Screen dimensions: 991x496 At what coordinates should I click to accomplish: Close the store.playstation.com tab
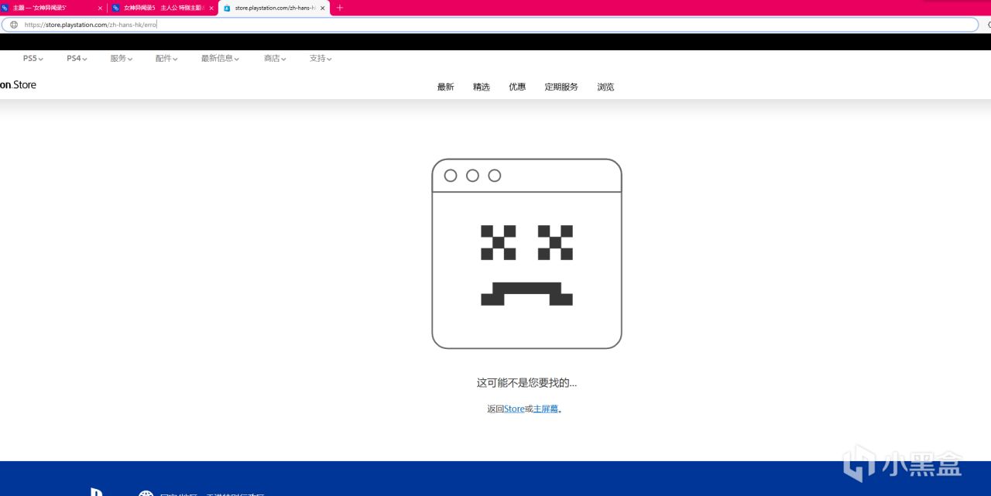click(323, 8)
